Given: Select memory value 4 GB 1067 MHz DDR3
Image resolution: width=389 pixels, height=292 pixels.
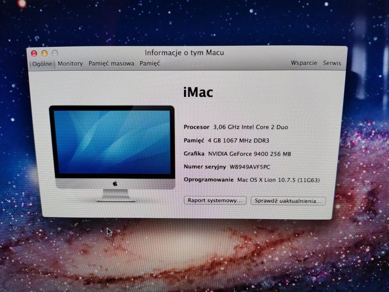Looking at the screenshot, I should pos(239,141).
